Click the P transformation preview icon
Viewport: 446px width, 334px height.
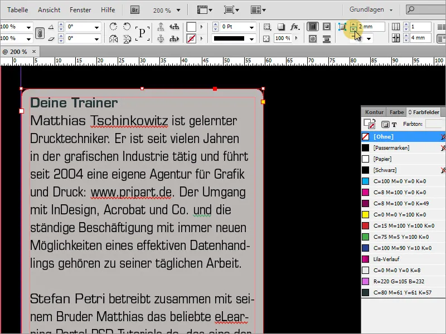(x=142, y=33)
